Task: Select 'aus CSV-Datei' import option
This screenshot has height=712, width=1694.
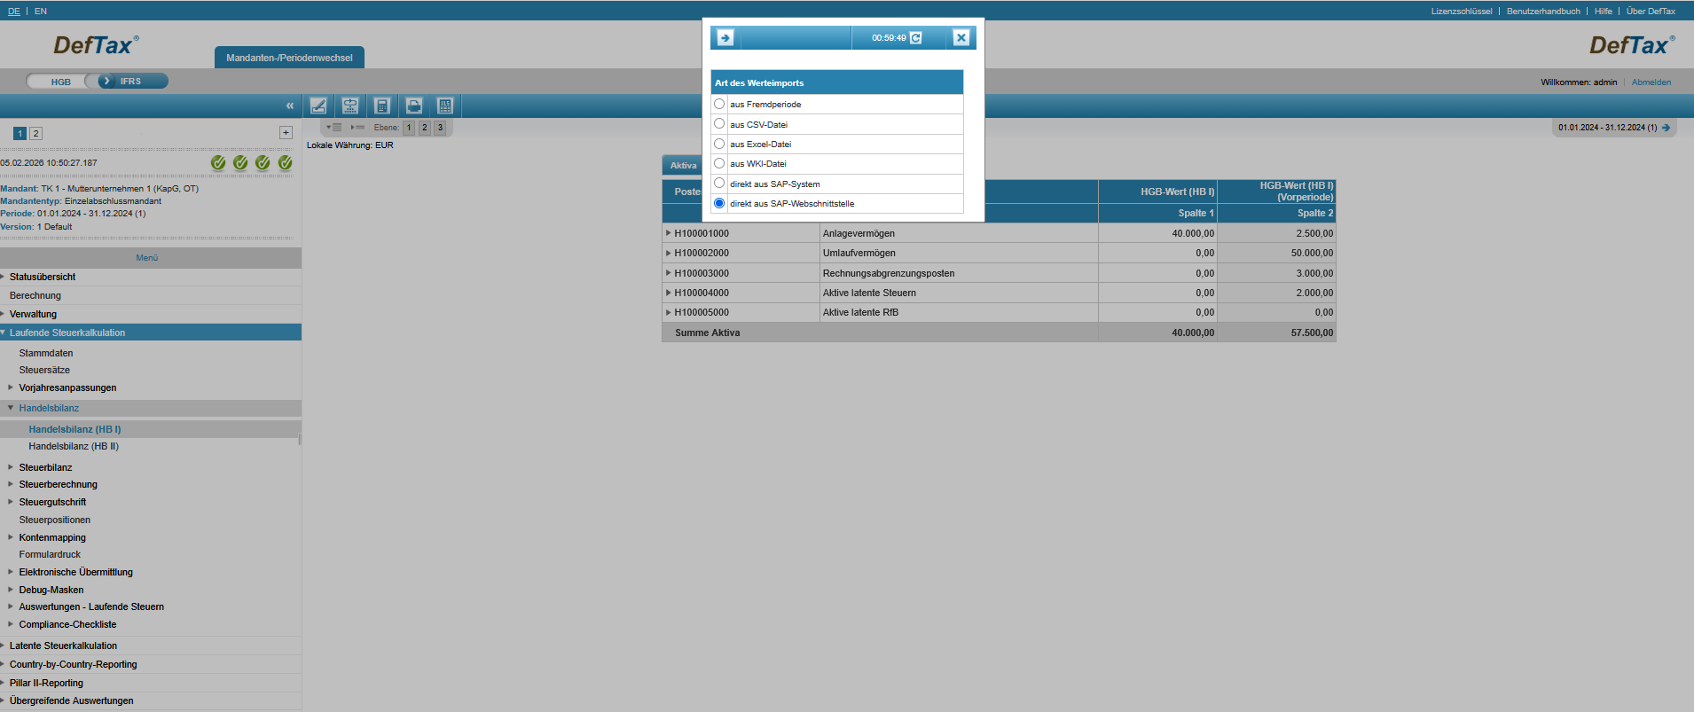Action: (719, 124)
